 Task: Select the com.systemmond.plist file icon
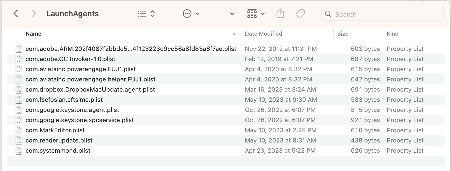[x=19, y=151]
